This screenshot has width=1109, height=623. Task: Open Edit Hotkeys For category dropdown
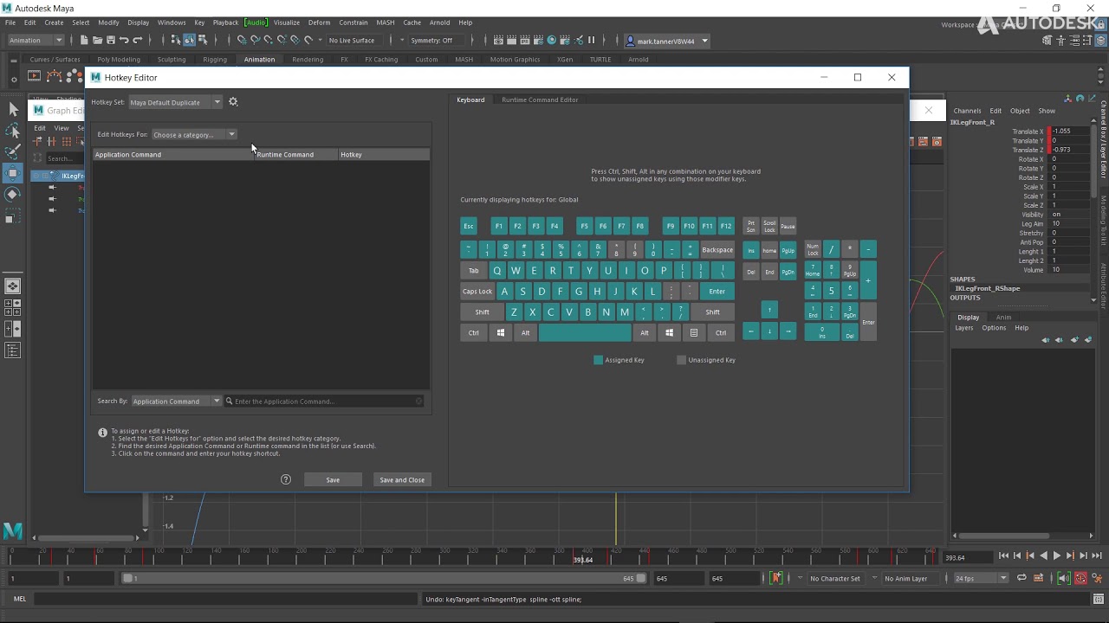194,135
